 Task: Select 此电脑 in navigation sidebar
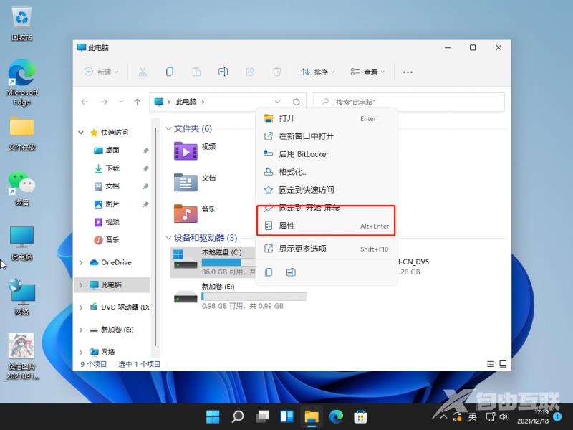[112, 285]
